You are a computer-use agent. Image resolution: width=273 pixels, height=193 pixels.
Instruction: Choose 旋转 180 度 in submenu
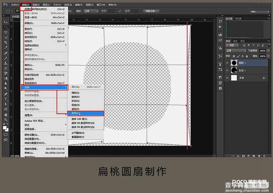[x=86, y=119]
